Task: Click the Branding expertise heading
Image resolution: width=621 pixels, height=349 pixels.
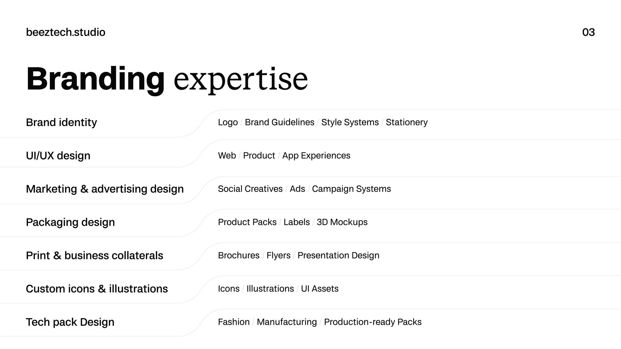Action: (167, 79)
